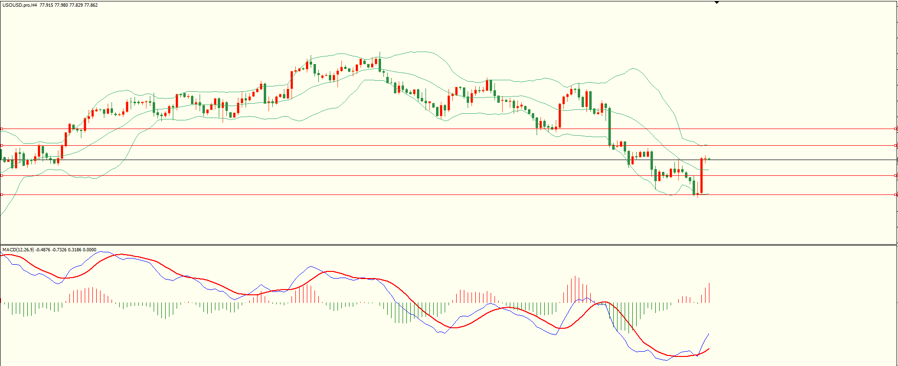Click the chart shift triangle marker
The height and width of the screenshot is (366, 898).
(717, 2)
